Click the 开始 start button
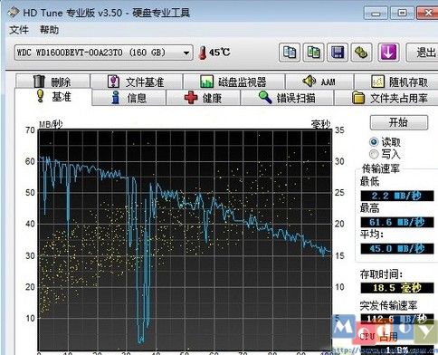Screen dimensions: 438x355 click(399, 122)
